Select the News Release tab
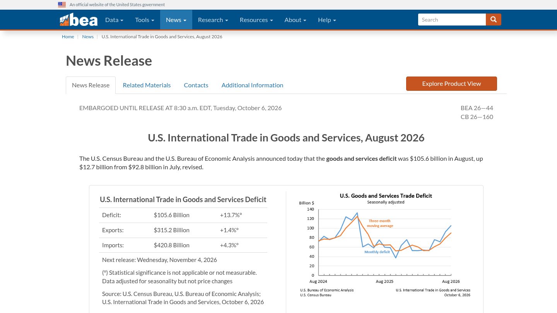Viewport: 557px width, 313px height. [91, 85]
